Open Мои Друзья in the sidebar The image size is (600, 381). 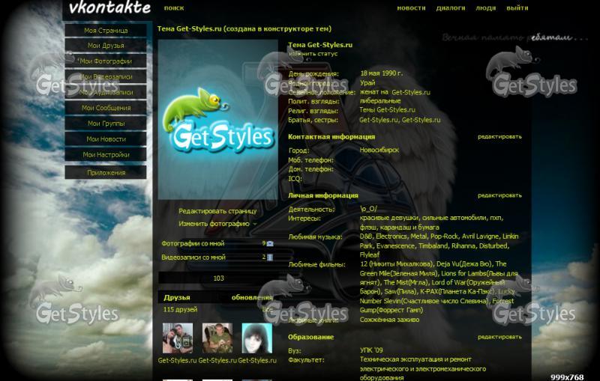(x=106, y=46)
